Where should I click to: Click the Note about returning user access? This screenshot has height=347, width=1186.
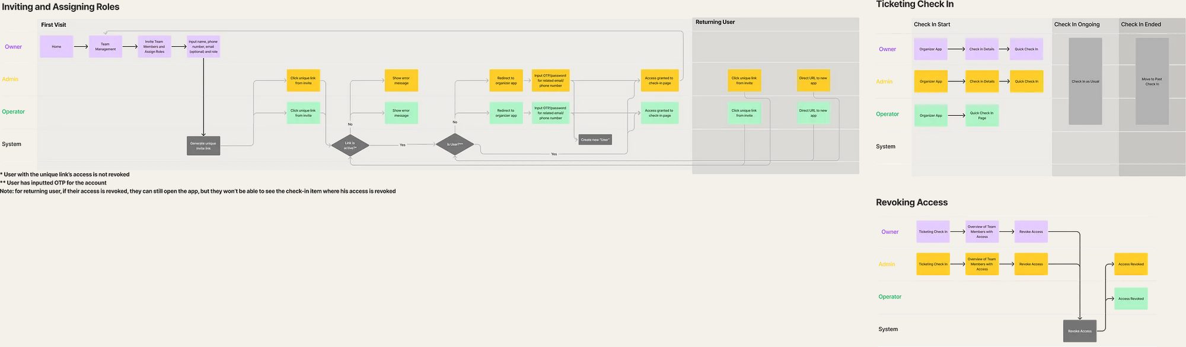tap(197, 191)
